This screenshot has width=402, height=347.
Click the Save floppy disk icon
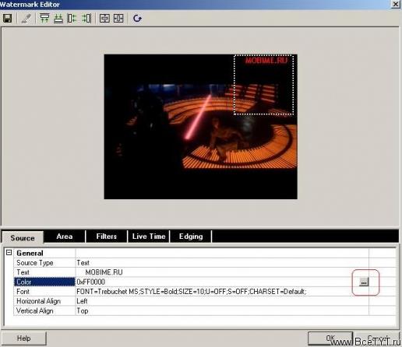tap(8, 19)
